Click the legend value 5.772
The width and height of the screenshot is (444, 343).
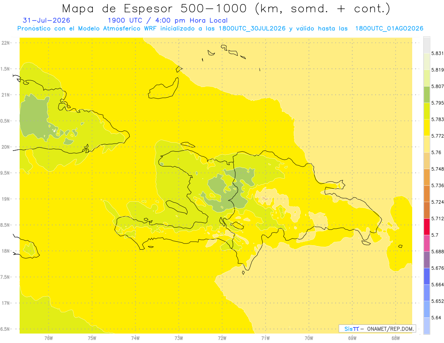pyautogui.click(x=438, y=136)
